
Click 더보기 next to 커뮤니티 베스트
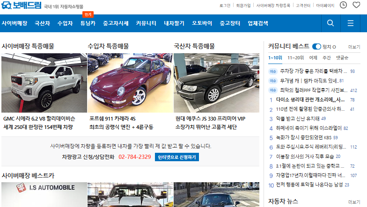[354, 47]
